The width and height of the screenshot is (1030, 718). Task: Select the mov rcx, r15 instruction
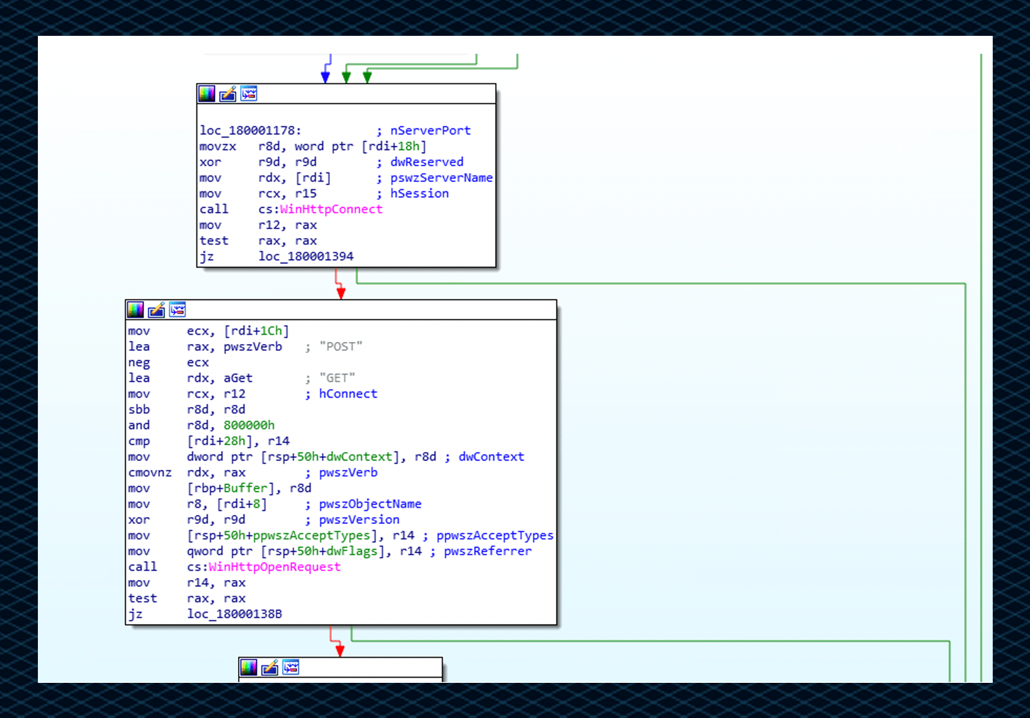coord(258,193)
